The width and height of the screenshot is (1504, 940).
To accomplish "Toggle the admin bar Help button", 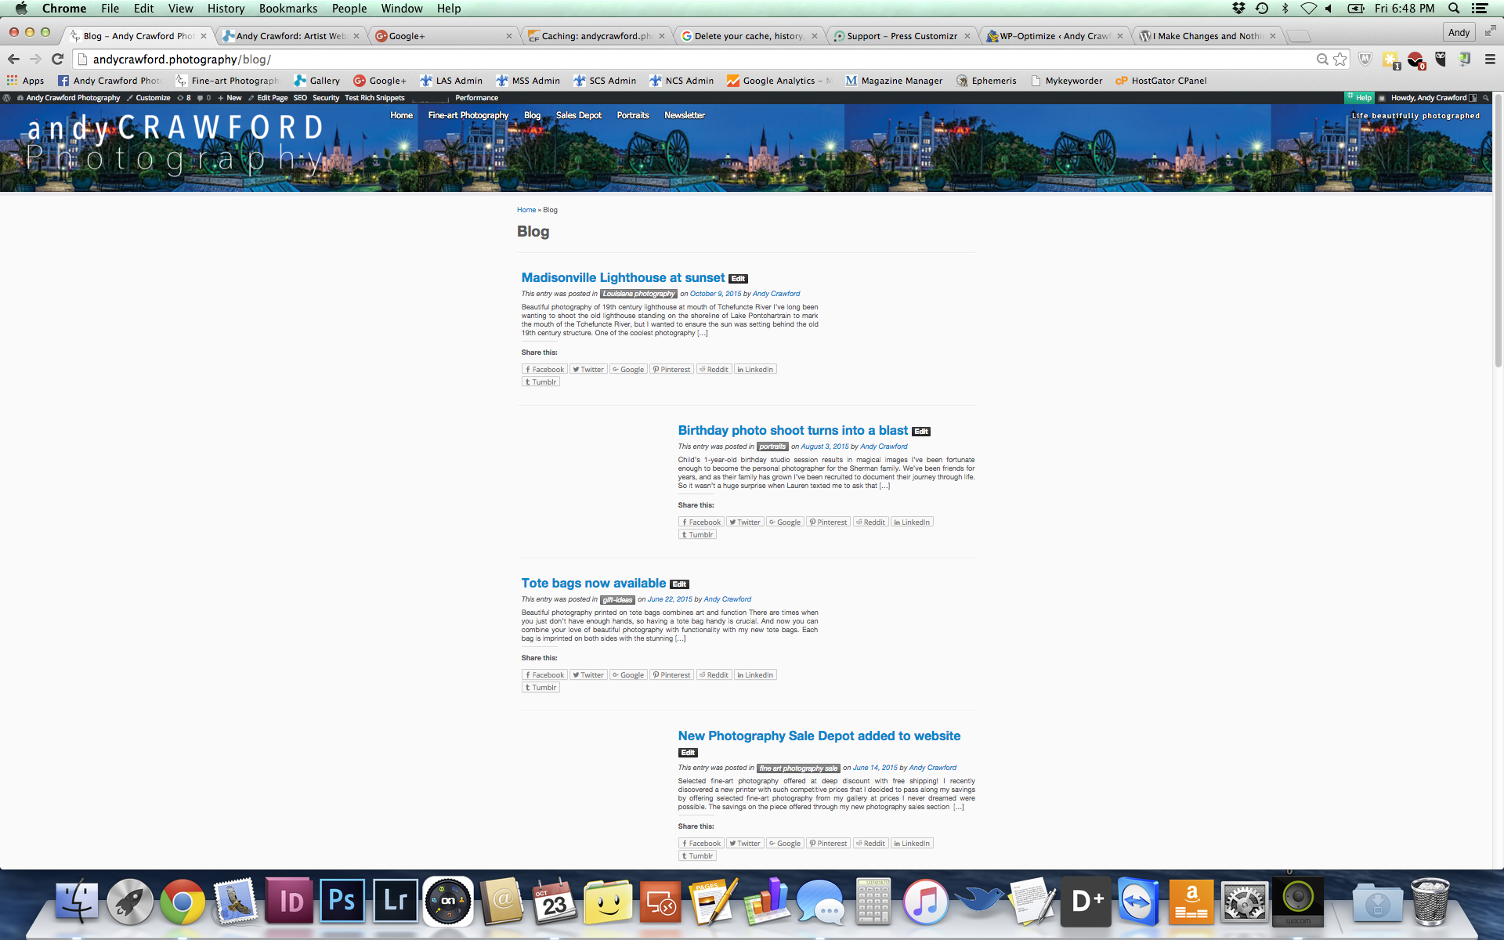I will click(x=1359, y=98).
